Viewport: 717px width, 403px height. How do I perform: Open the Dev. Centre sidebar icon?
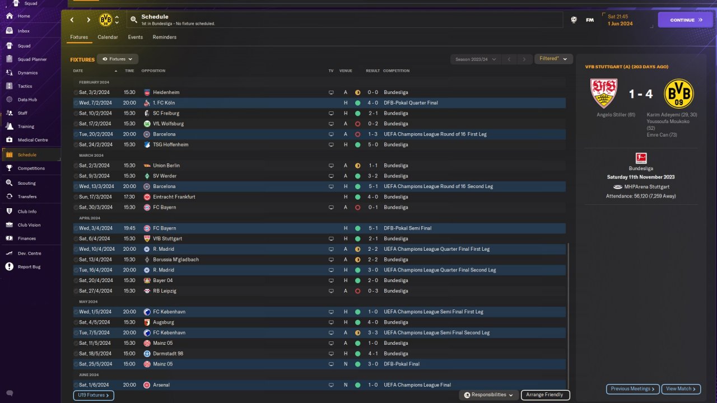coord(10,254)
